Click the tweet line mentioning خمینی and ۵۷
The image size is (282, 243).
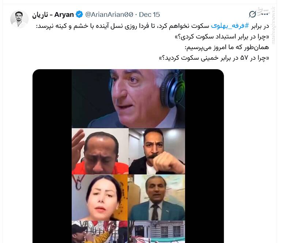(214, 58)
